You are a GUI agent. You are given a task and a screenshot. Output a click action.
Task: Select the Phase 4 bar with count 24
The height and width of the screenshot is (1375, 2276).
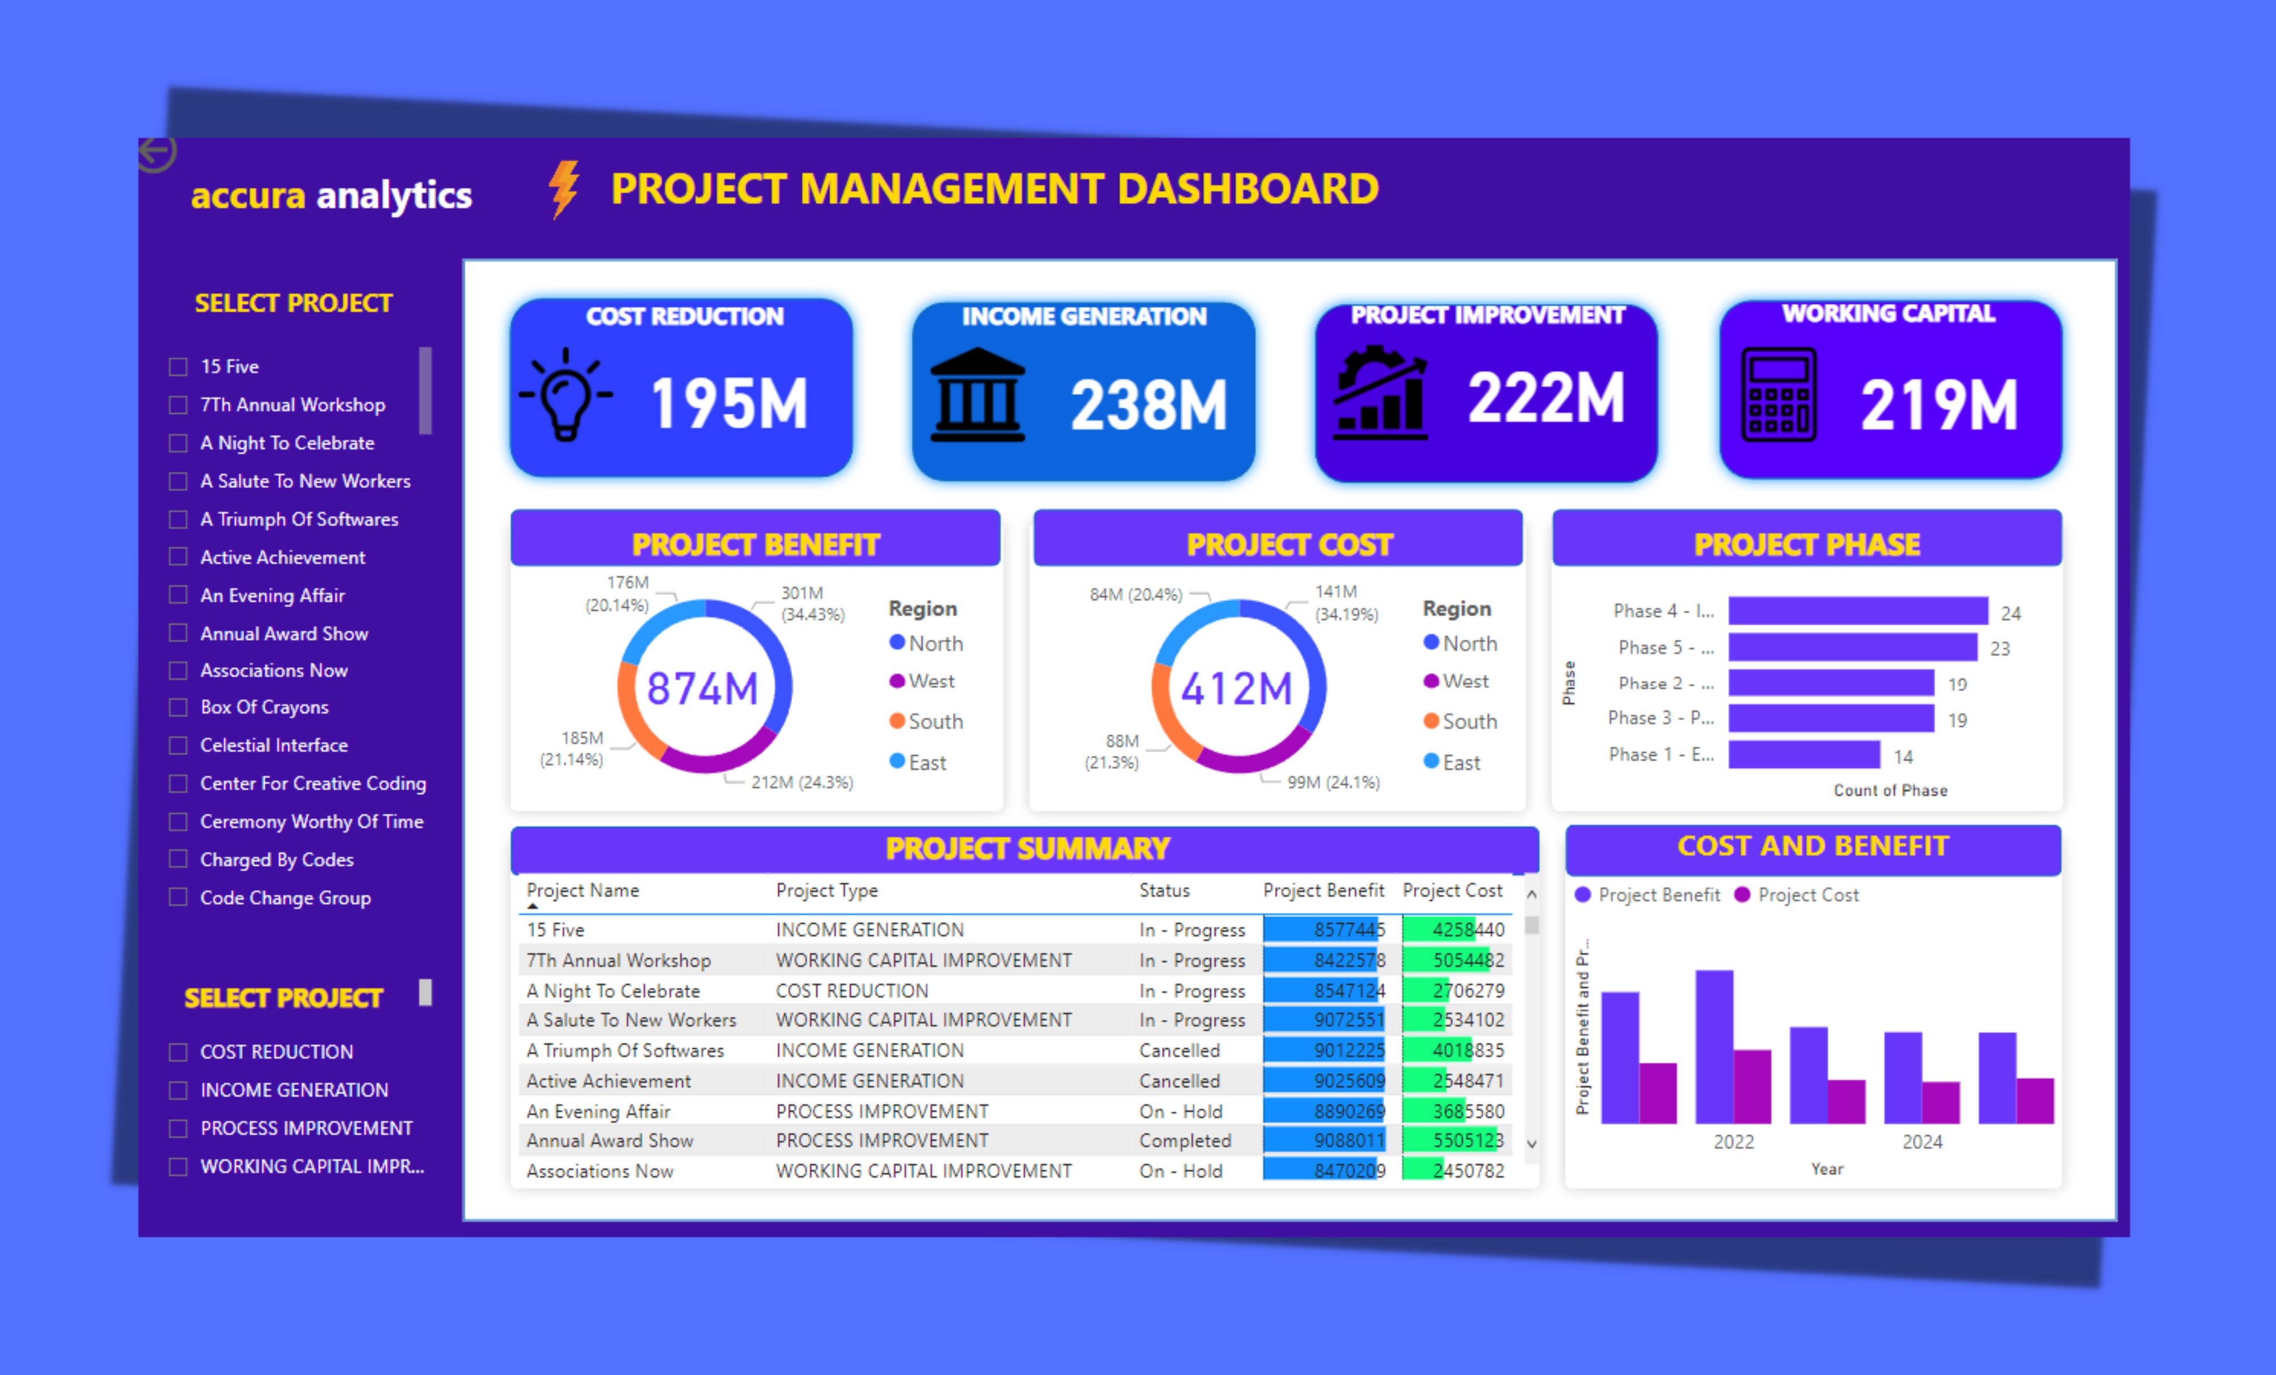(1858, 611)
